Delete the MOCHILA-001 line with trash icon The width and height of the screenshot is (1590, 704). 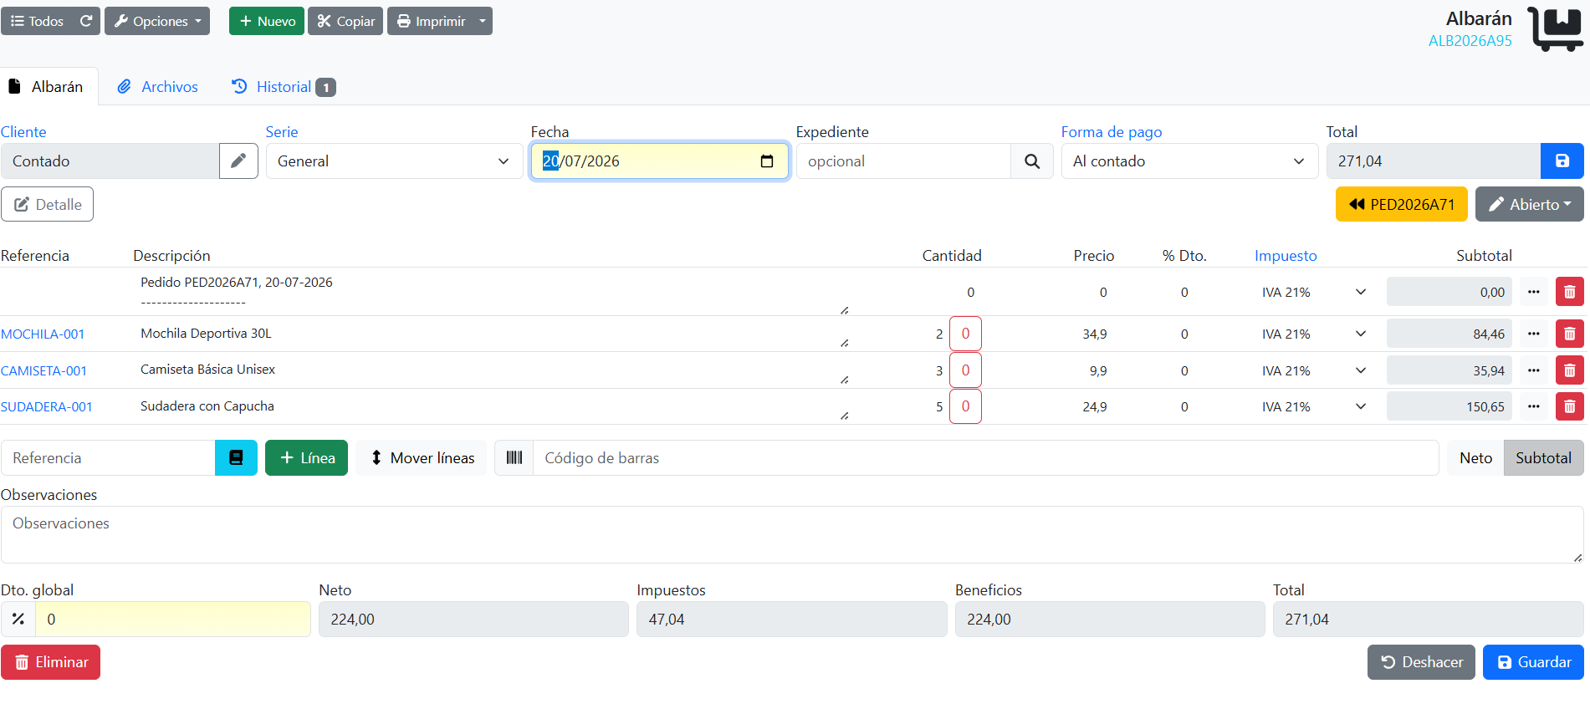(1569, 334)
